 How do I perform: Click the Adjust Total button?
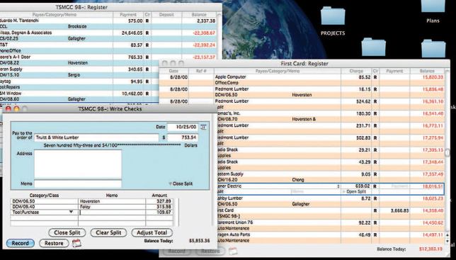click(x=152, y=232)
